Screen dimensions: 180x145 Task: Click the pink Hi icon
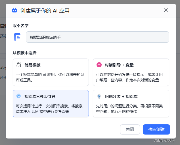click(99, 65)
